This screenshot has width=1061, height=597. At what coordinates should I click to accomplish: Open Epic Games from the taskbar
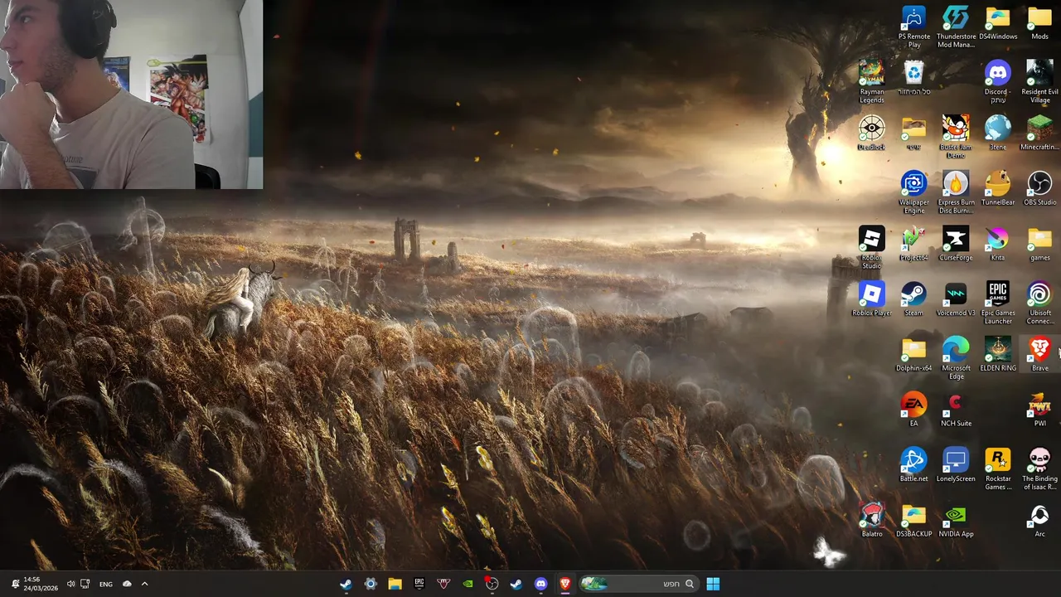[x=419, y=584]
